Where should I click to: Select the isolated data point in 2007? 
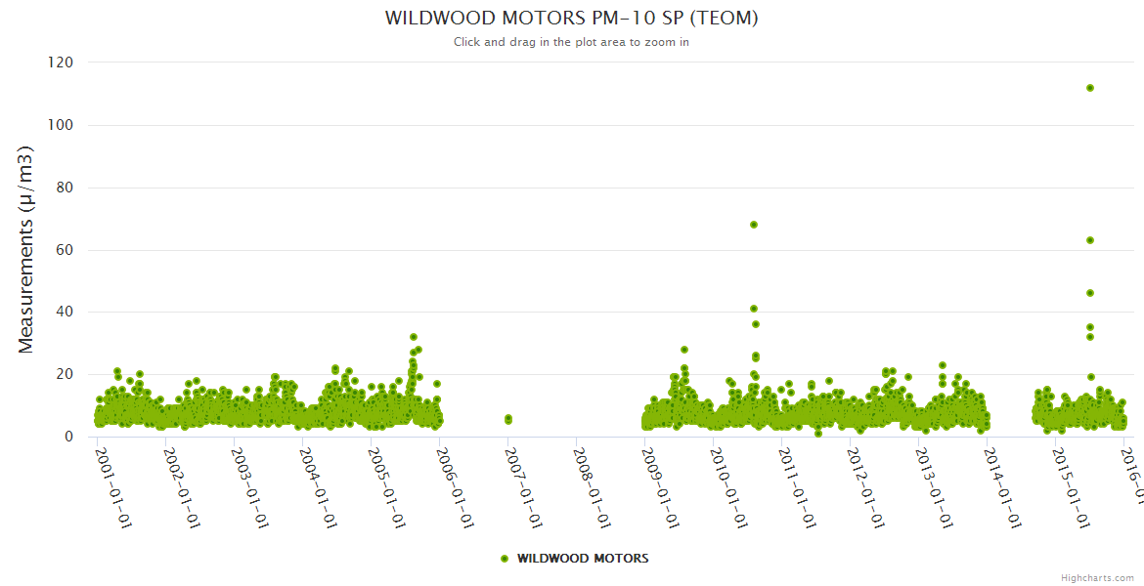pos(508,418)
